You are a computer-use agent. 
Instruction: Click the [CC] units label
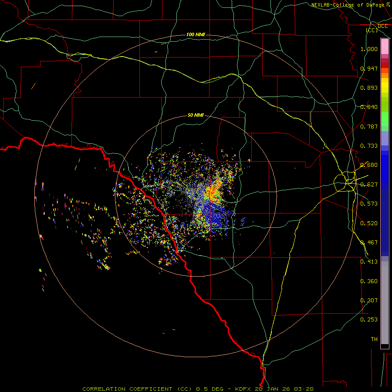point(372,30)
